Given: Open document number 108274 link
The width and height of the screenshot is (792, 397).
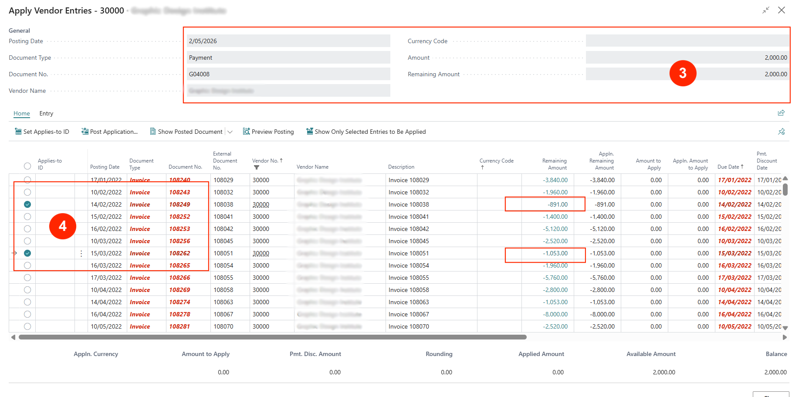Looking at the screenshot, I should [179, 302].
